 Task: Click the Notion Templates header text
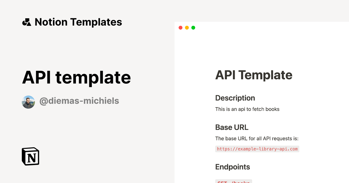pyautogui.click(x=78, y=22)
